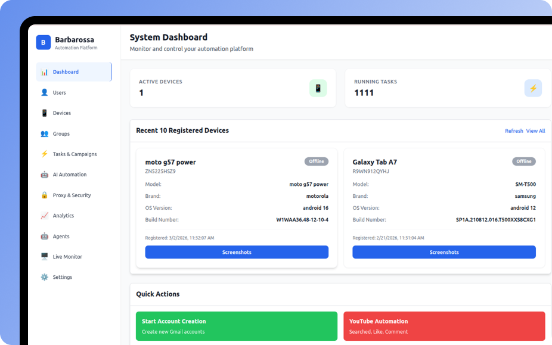
Task: Click the lightning icon in Running Tasks card
Action: coord(533,88)
